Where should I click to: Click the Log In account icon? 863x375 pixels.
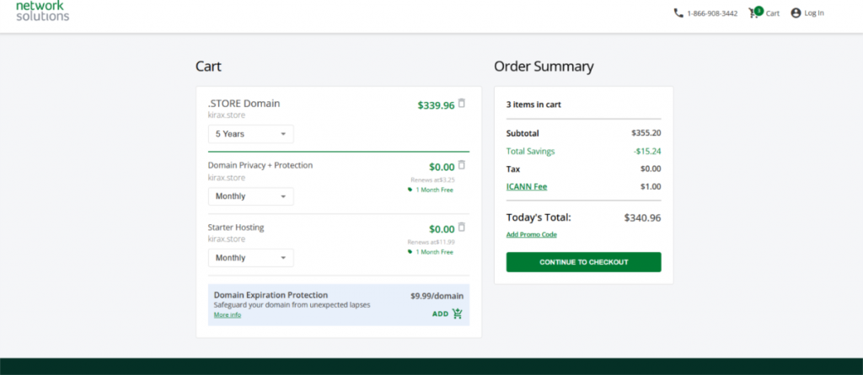796,13
